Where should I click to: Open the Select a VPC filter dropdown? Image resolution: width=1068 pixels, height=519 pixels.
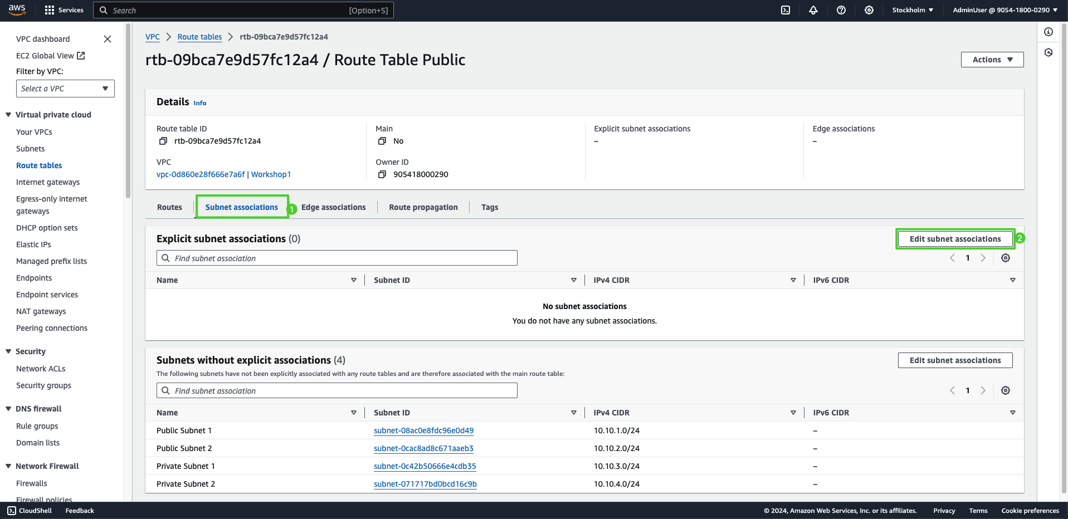65,89
